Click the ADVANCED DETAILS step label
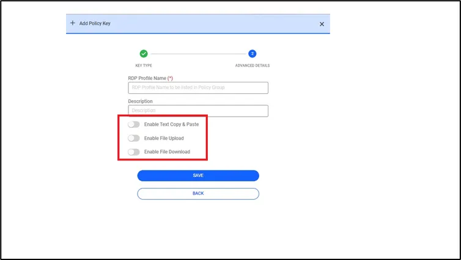Image resolution: width=461 pixels, height=260 pixels. tap(253, 65)
